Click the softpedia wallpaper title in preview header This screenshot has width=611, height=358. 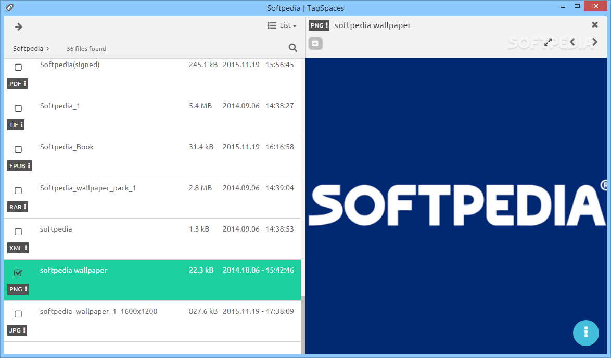[x=373, y=25]
